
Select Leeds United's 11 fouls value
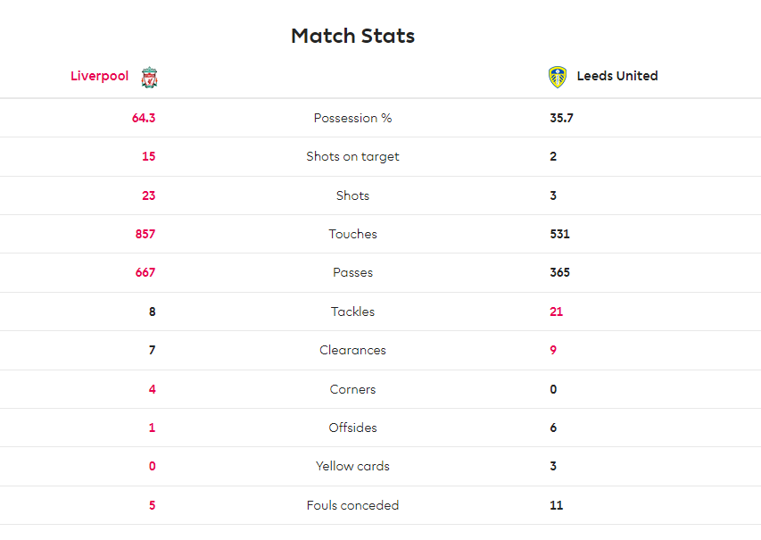pyautogui.click(x=556, y=505)
